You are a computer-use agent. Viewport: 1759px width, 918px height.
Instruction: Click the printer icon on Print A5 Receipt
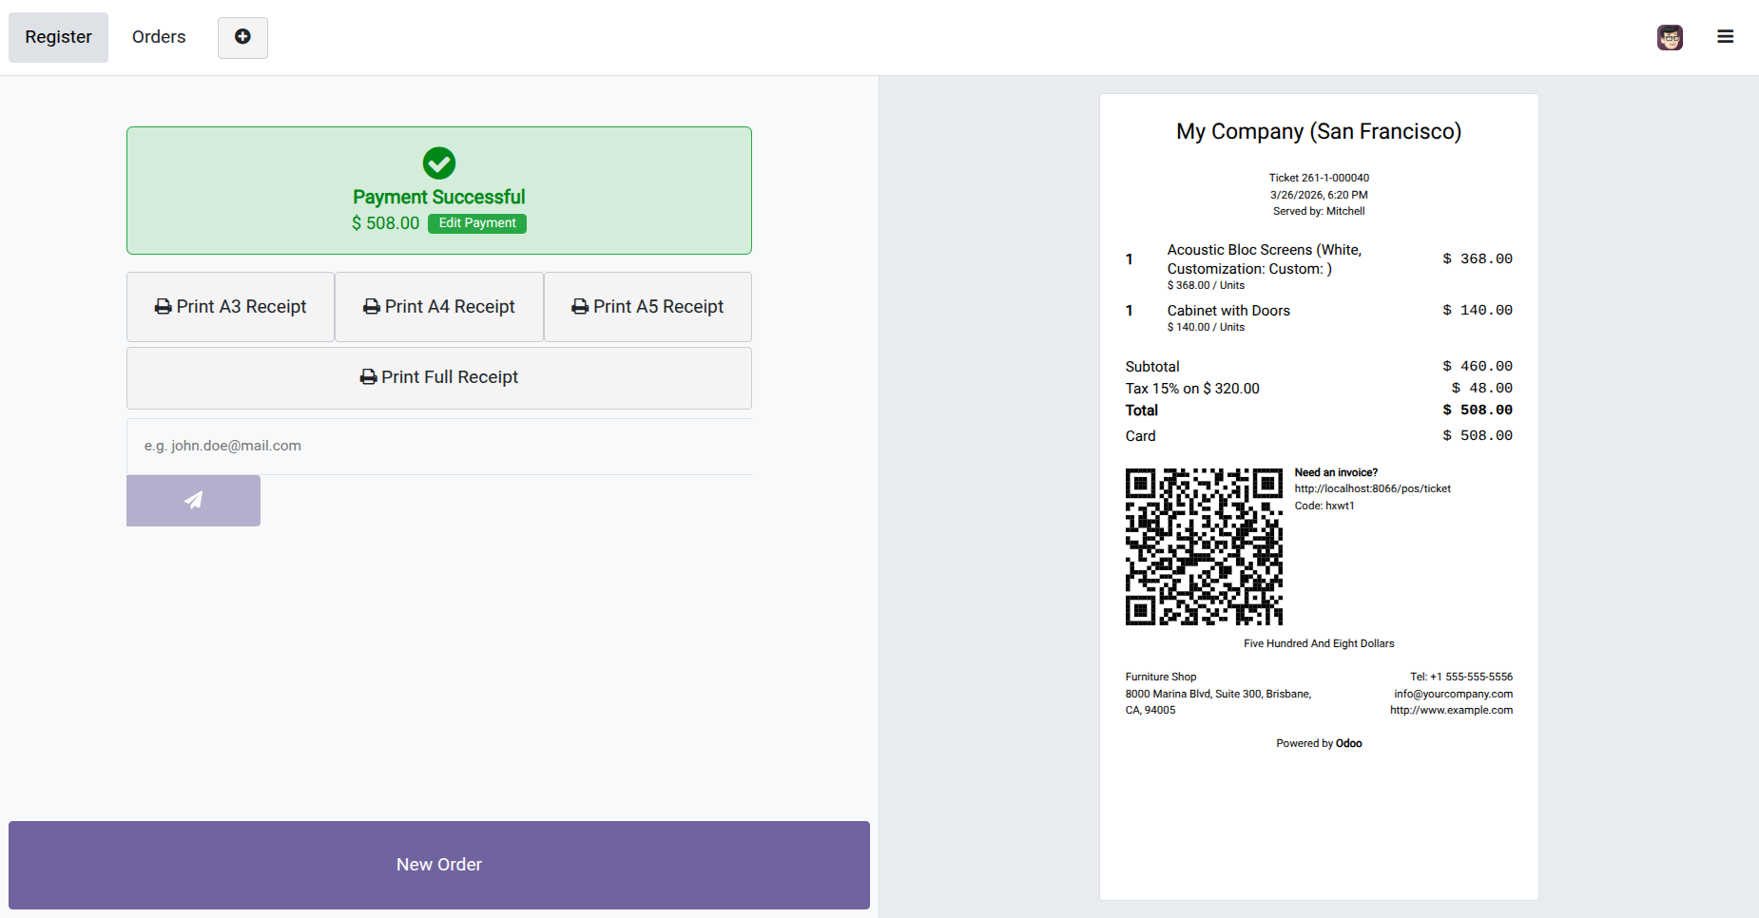coord(580,307)
